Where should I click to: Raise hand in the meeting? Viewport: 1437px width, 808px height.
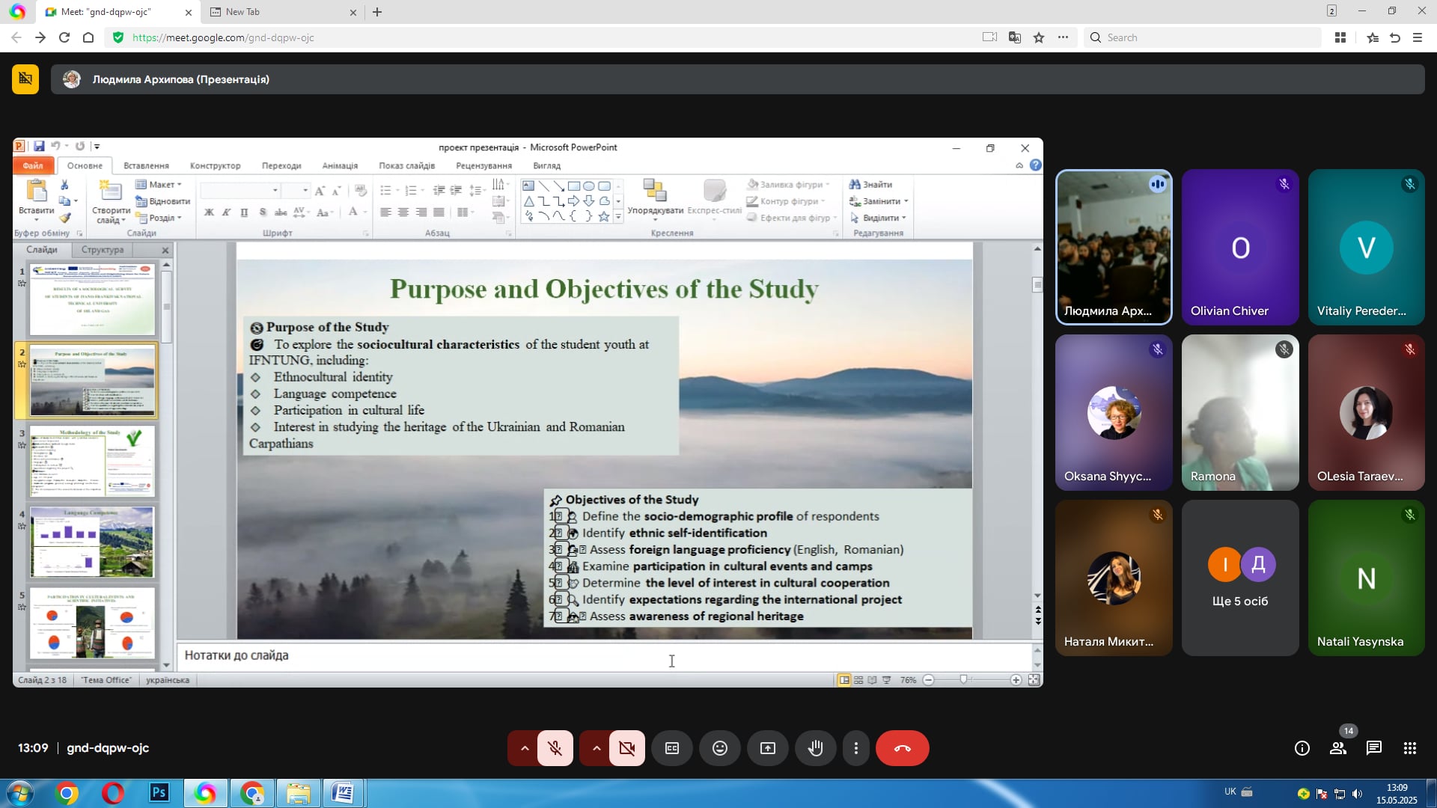pos(816,748)
